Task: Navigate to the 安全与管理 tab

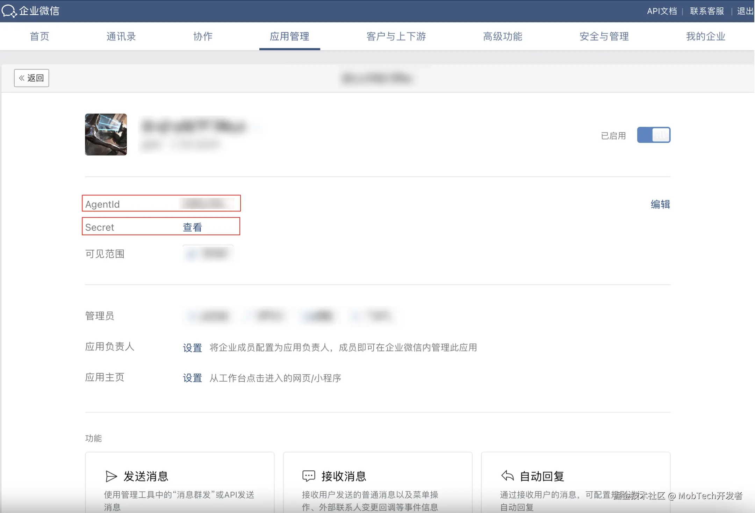Action: tap(604, 36)
